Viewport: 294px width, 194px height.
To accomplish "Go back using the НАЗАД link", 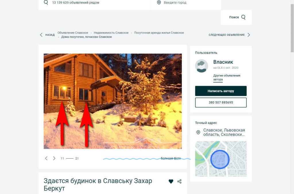I will point(47,35).
